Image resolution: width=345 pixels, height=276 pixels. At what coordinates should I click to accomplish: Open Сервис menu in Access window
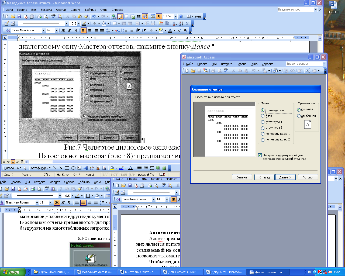click(x=241, y=64)
